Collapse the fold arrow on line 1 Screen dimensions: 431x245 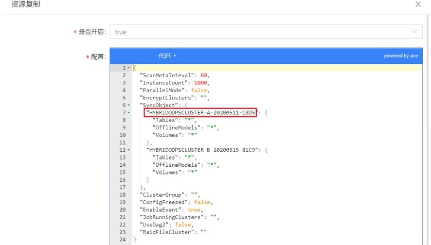(129, 67)
